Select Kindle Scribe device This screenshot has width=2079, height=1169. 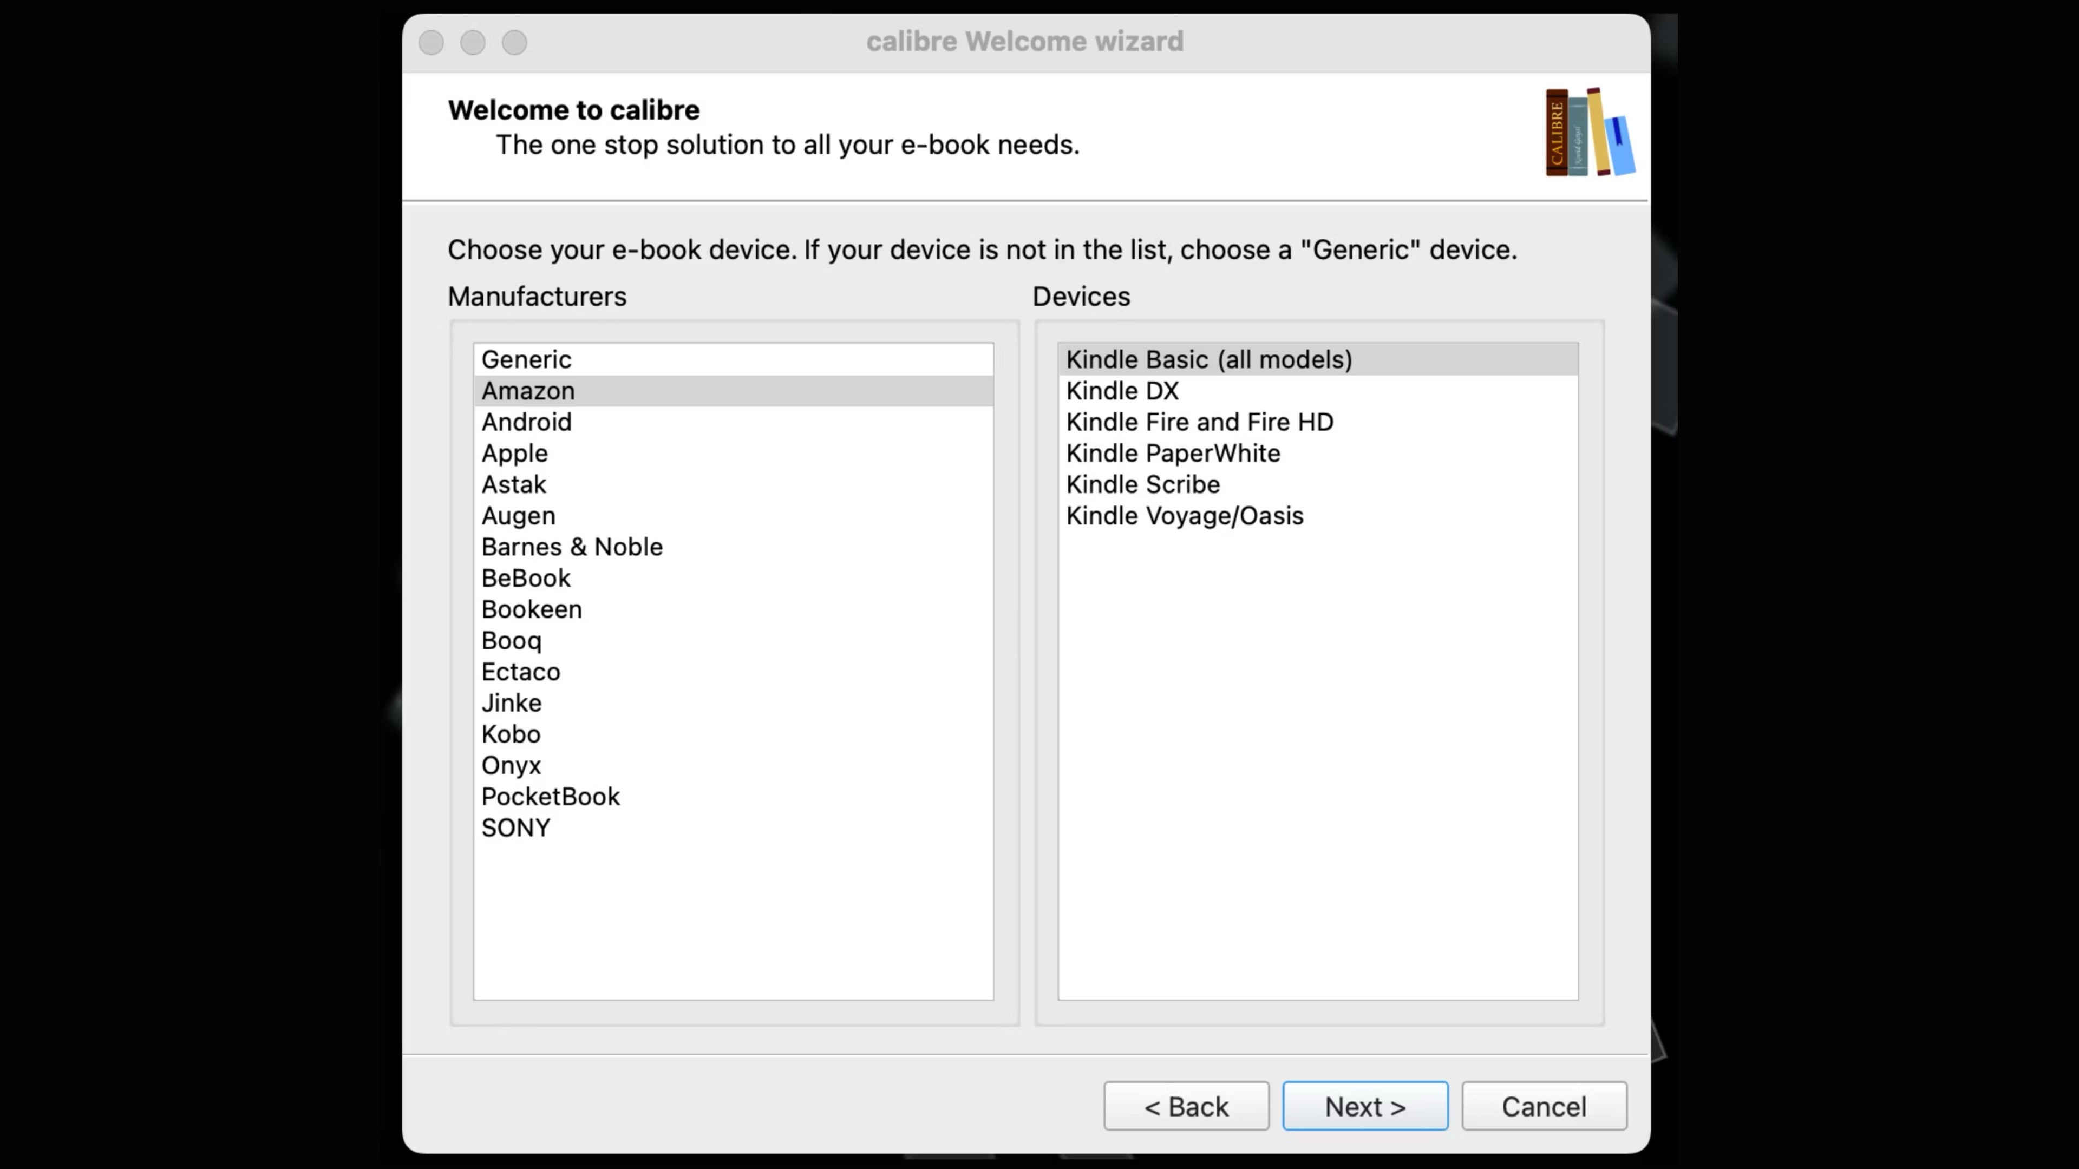click(x=1318, y=485)
